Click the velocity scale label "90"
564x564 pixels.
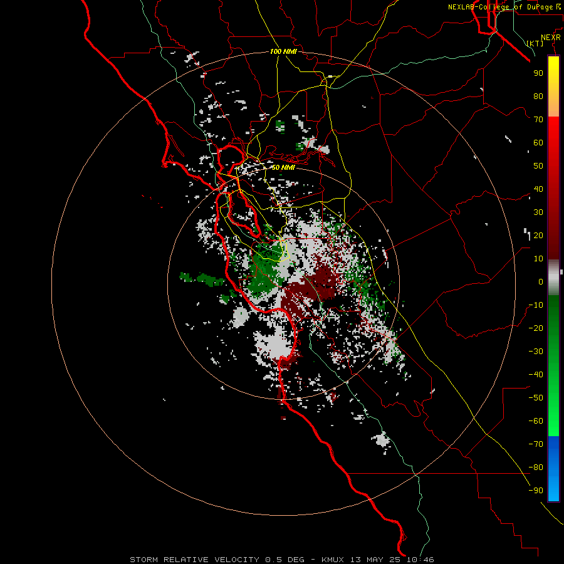tap(538, 73)
